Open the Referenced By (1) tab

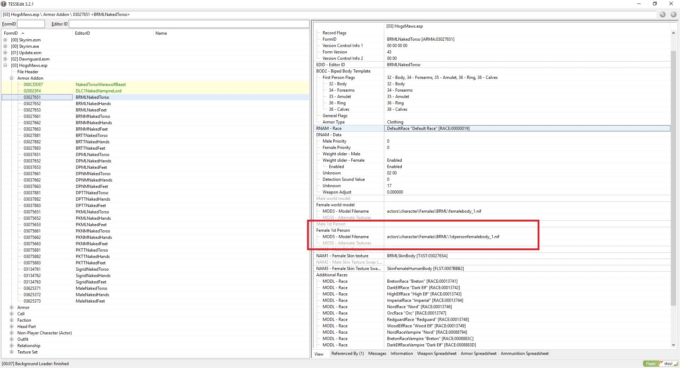(347, 353)
